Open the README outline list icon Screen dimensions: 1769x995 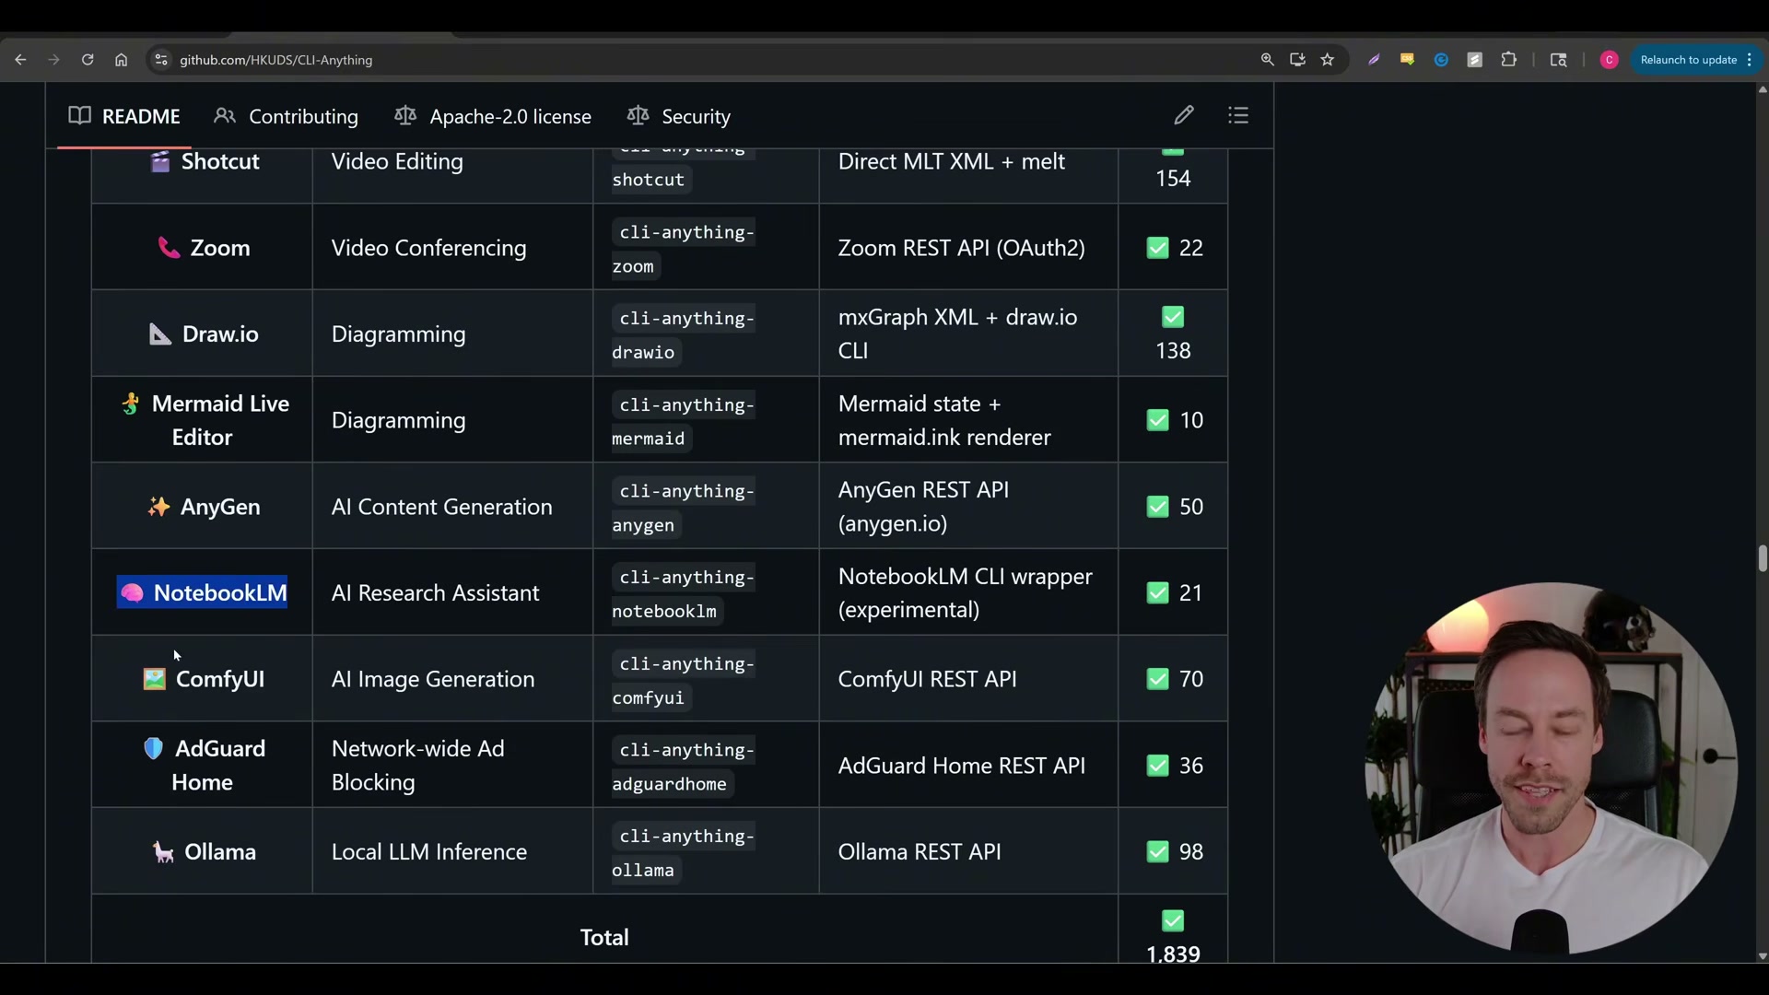1238,115
